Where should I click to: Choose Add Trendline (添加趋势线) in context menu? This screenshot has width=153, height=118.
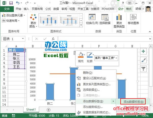click(x=96, y=107)
